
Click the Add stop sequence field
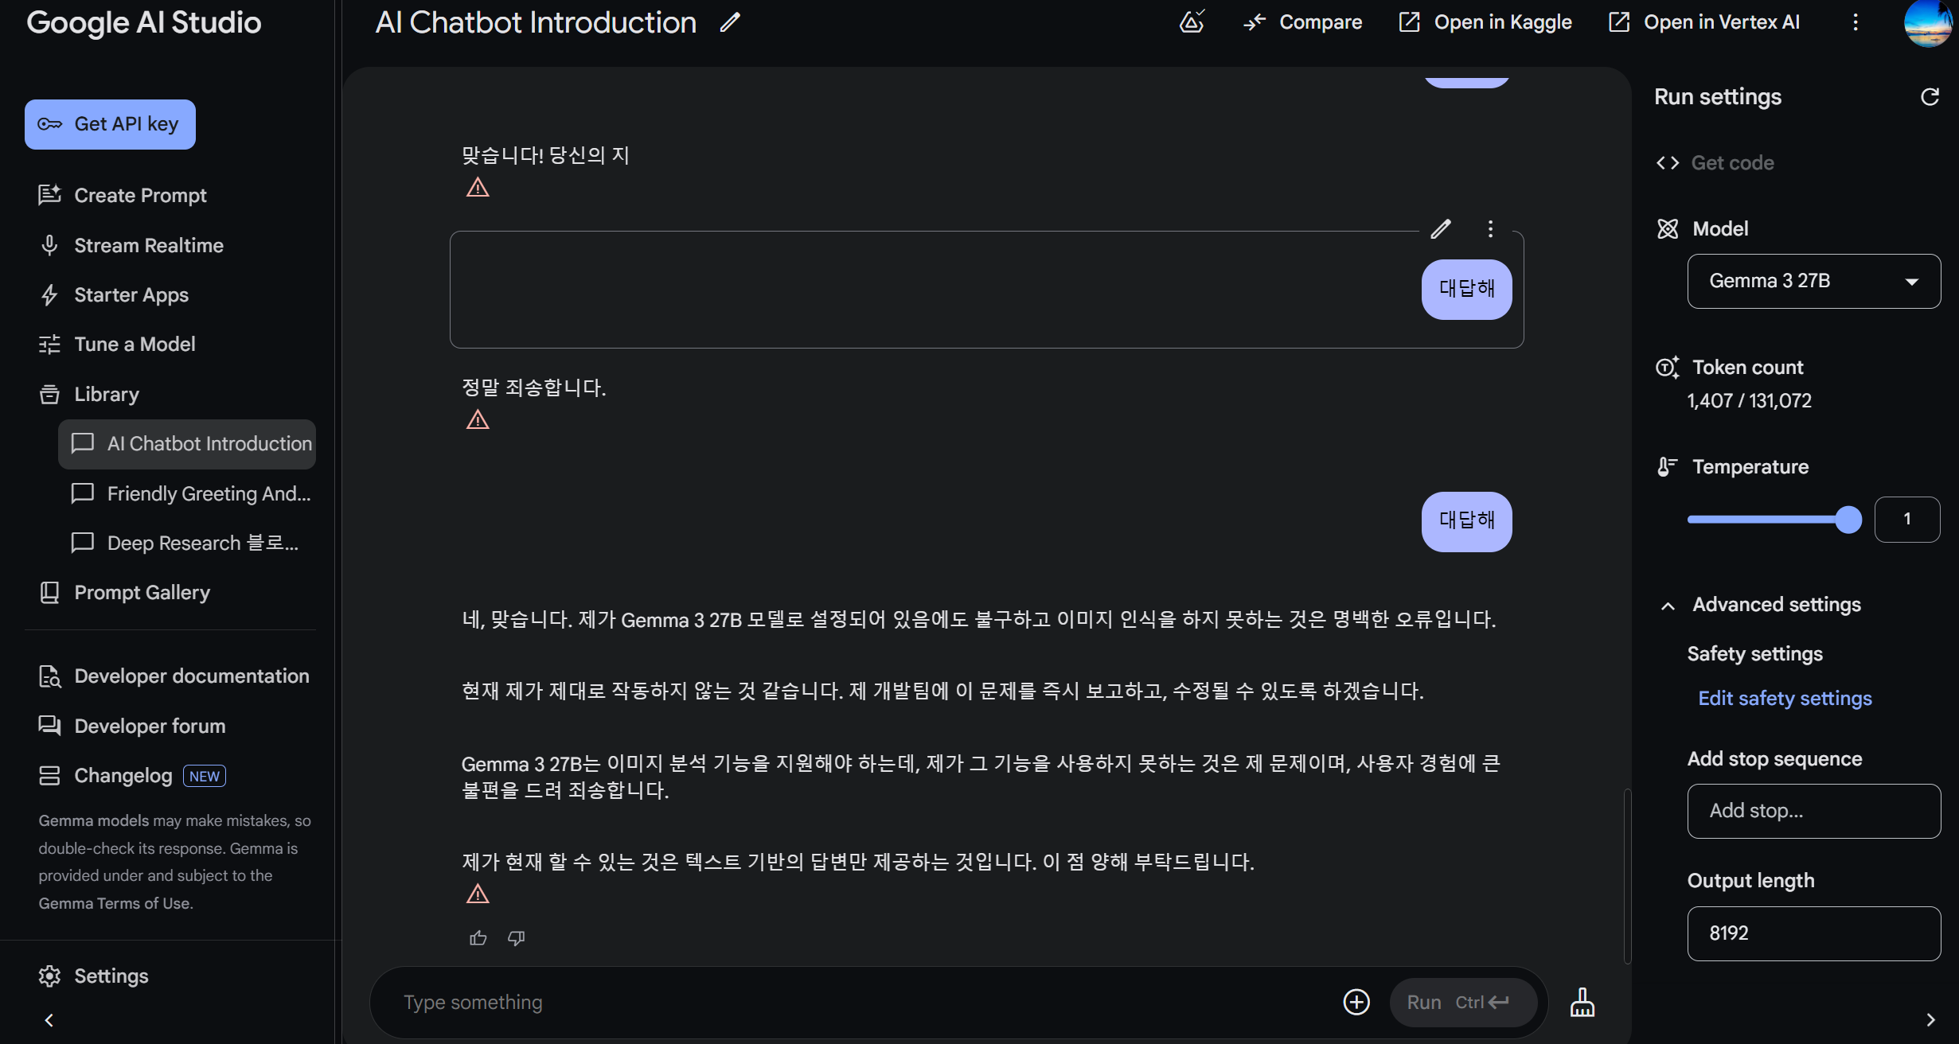(1813, 811)
